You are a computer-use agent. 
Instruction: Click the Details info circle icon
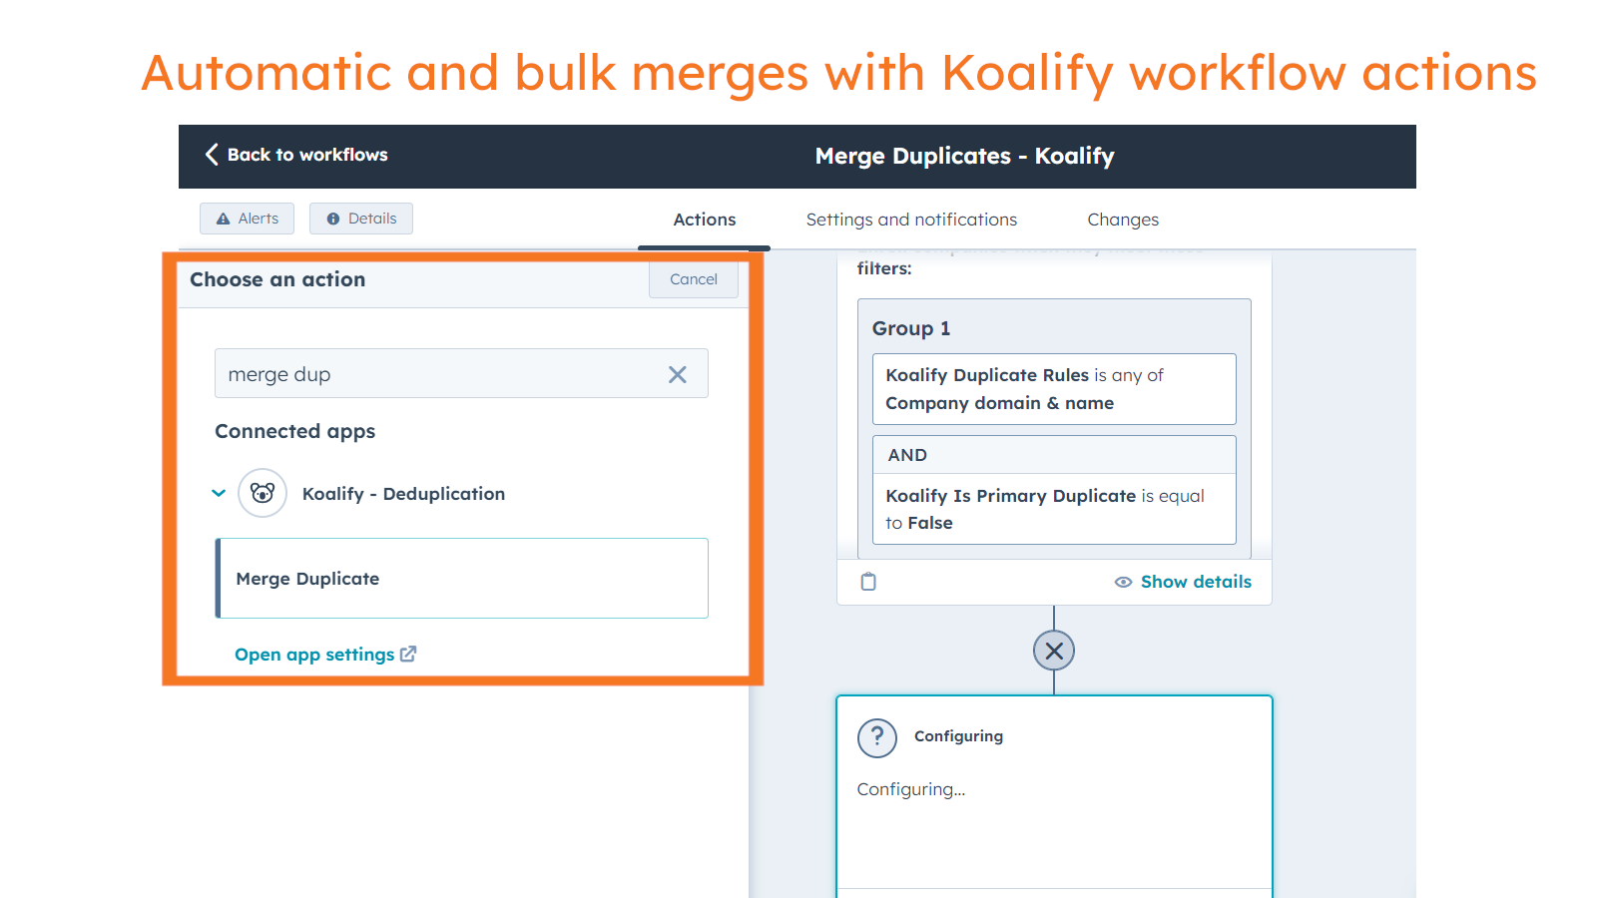click(333, 219)
